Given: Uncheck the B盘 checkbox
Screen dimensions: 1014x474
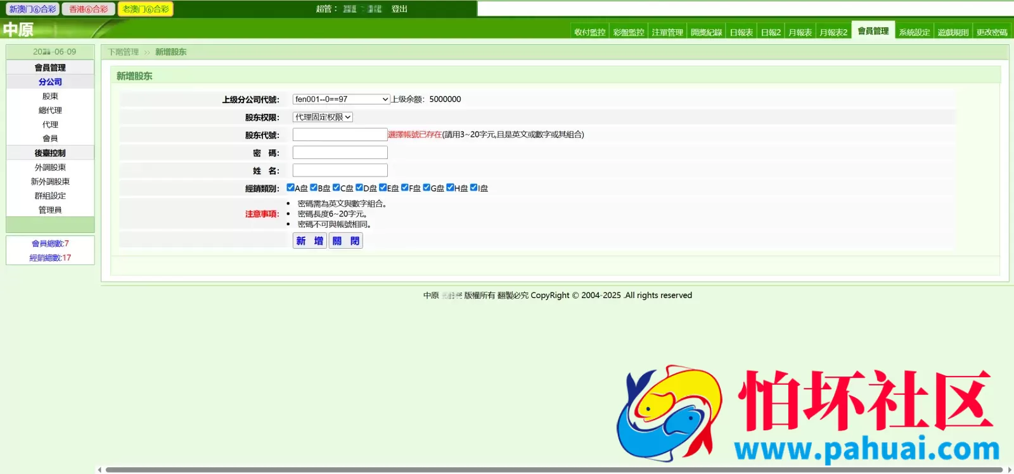Looking at the screenshot, I should pos(314,187).
